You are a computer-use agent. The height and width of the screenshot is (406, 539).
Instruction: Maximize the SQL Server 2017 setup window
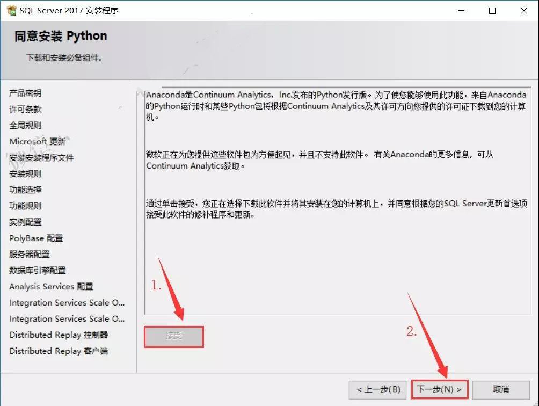point(492,11)
